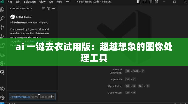Open Source Control branch icon
The image size is (188, 104).
[x=2, y=28]
